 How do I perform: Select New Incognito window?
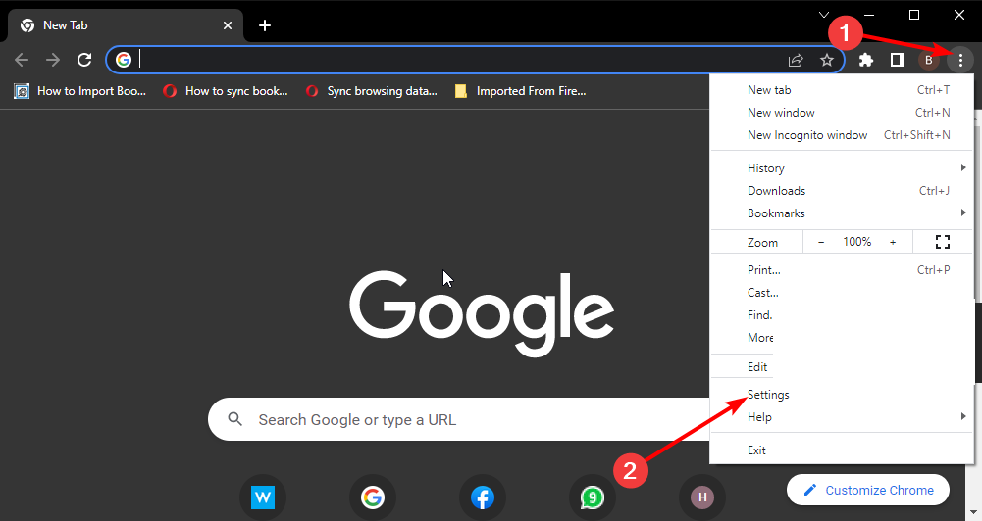click(842, 135)
